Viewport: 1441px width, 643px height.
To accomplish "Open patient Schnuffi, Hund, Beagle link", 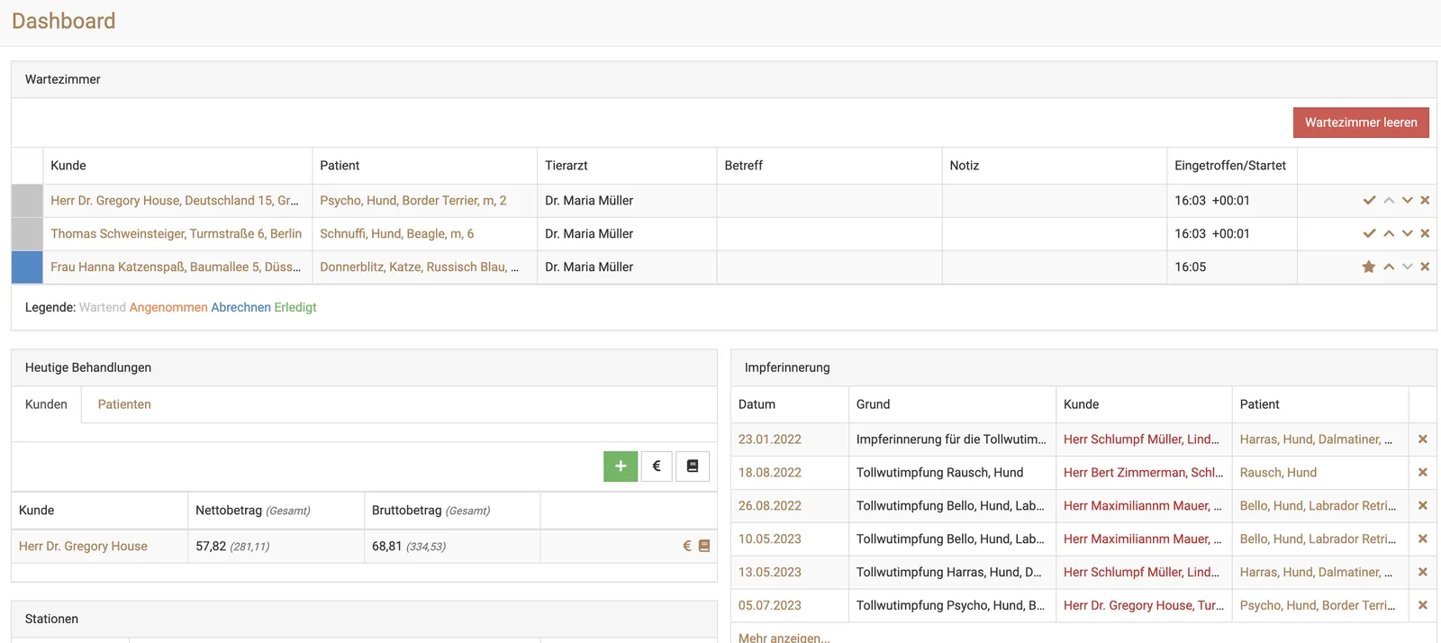I will point(396,234).
